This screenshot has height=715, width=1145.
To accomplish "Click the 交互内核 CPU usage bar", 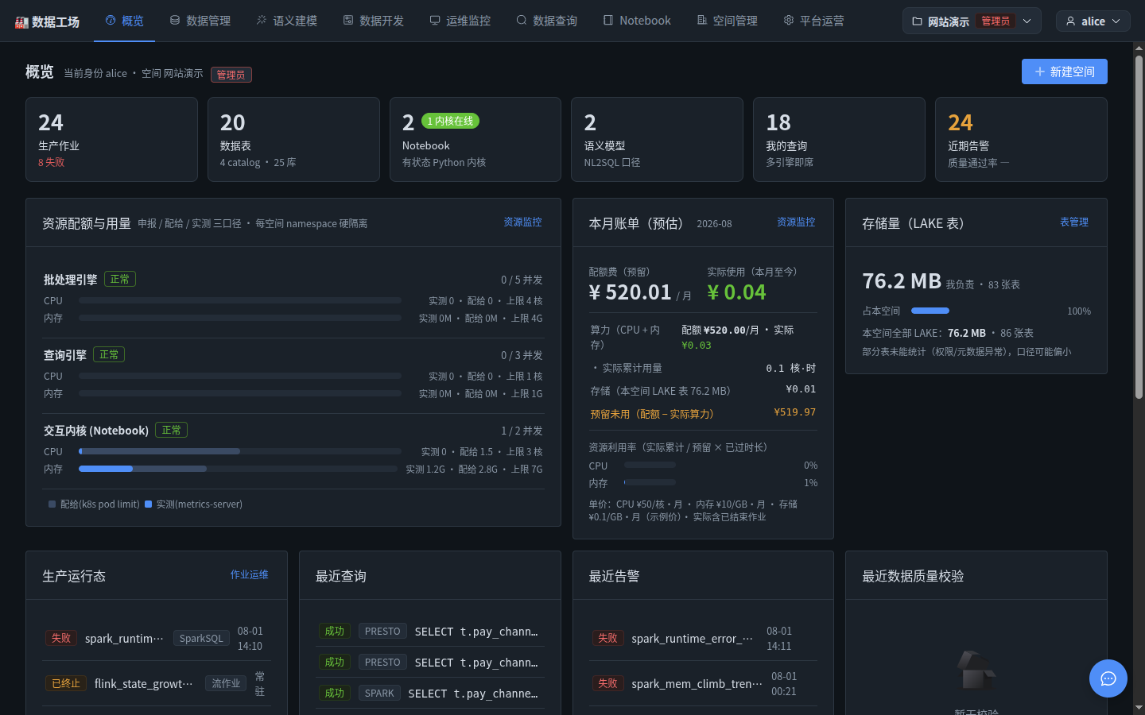I will coord(240,451).
